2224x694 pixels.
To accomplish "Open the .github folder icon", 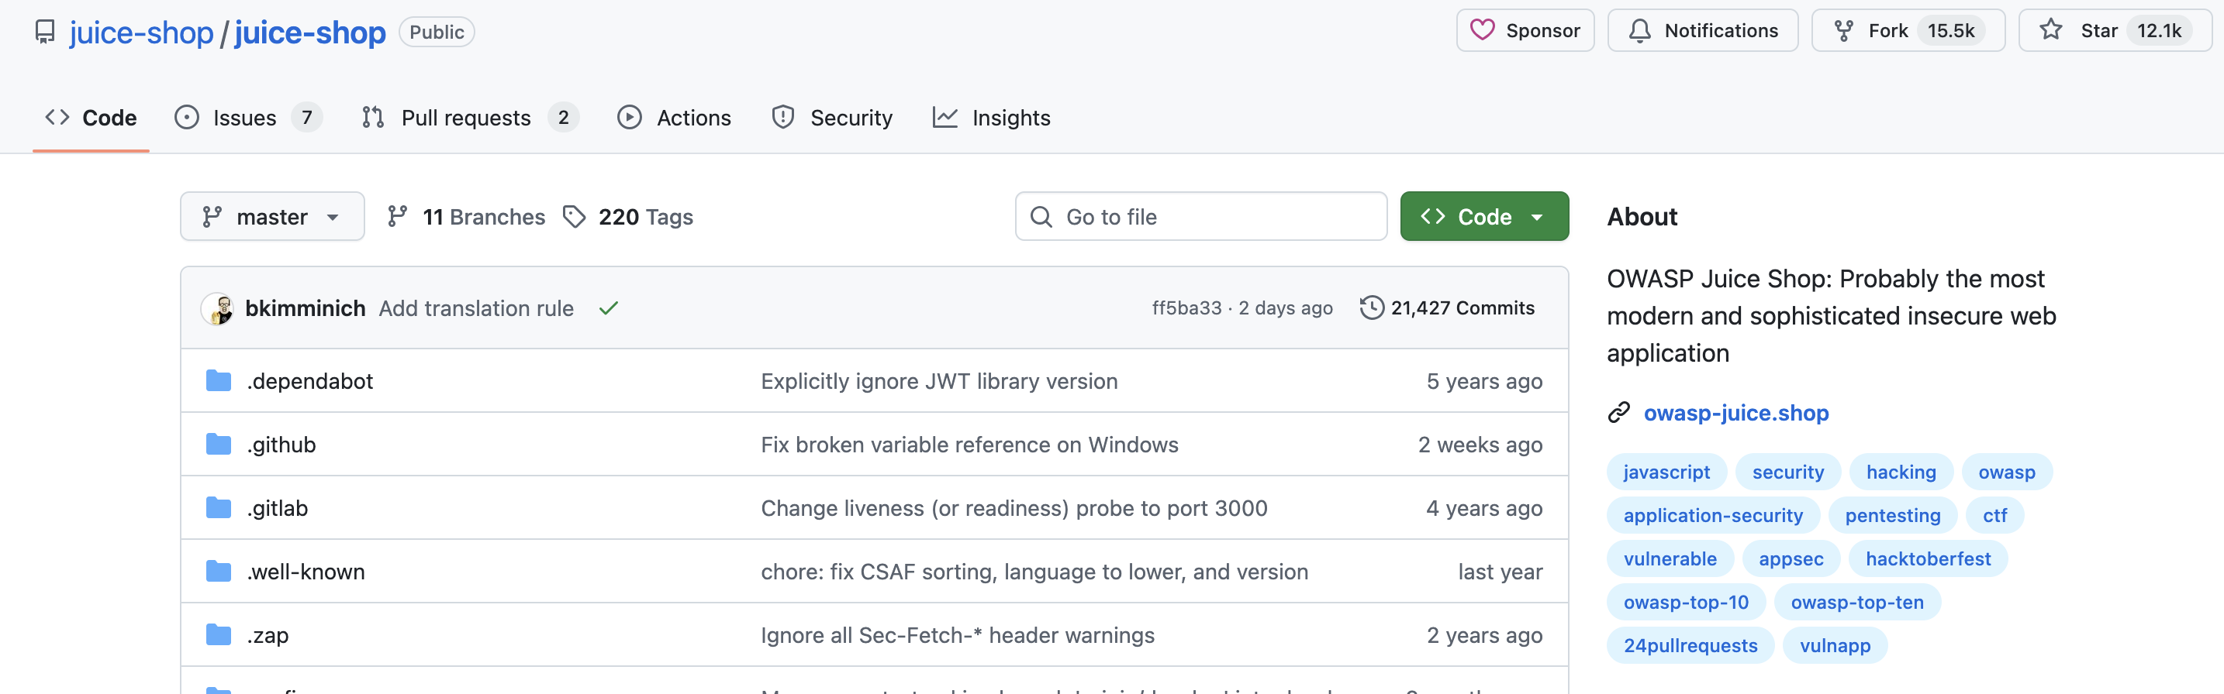I will [x=219, y=445].
